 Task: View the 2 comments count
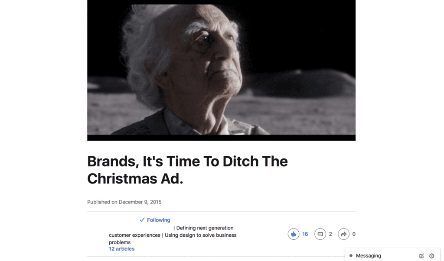(x=330, y=234)
